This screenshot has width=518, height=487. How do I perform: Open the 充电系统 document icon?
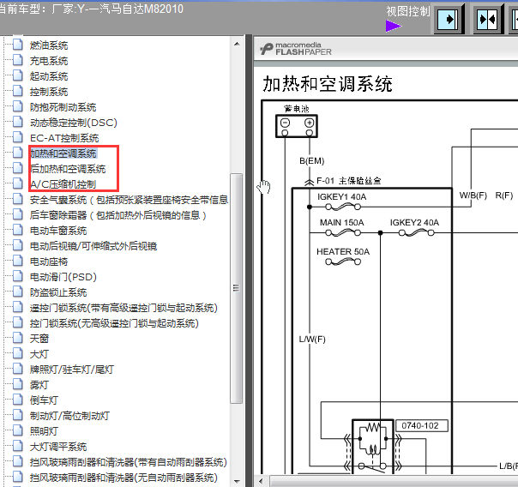[18, 60]
